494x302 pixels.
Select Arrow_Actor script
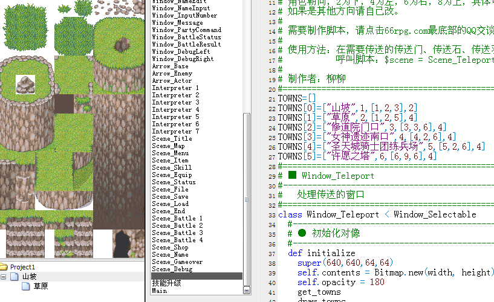click(172, 80)
